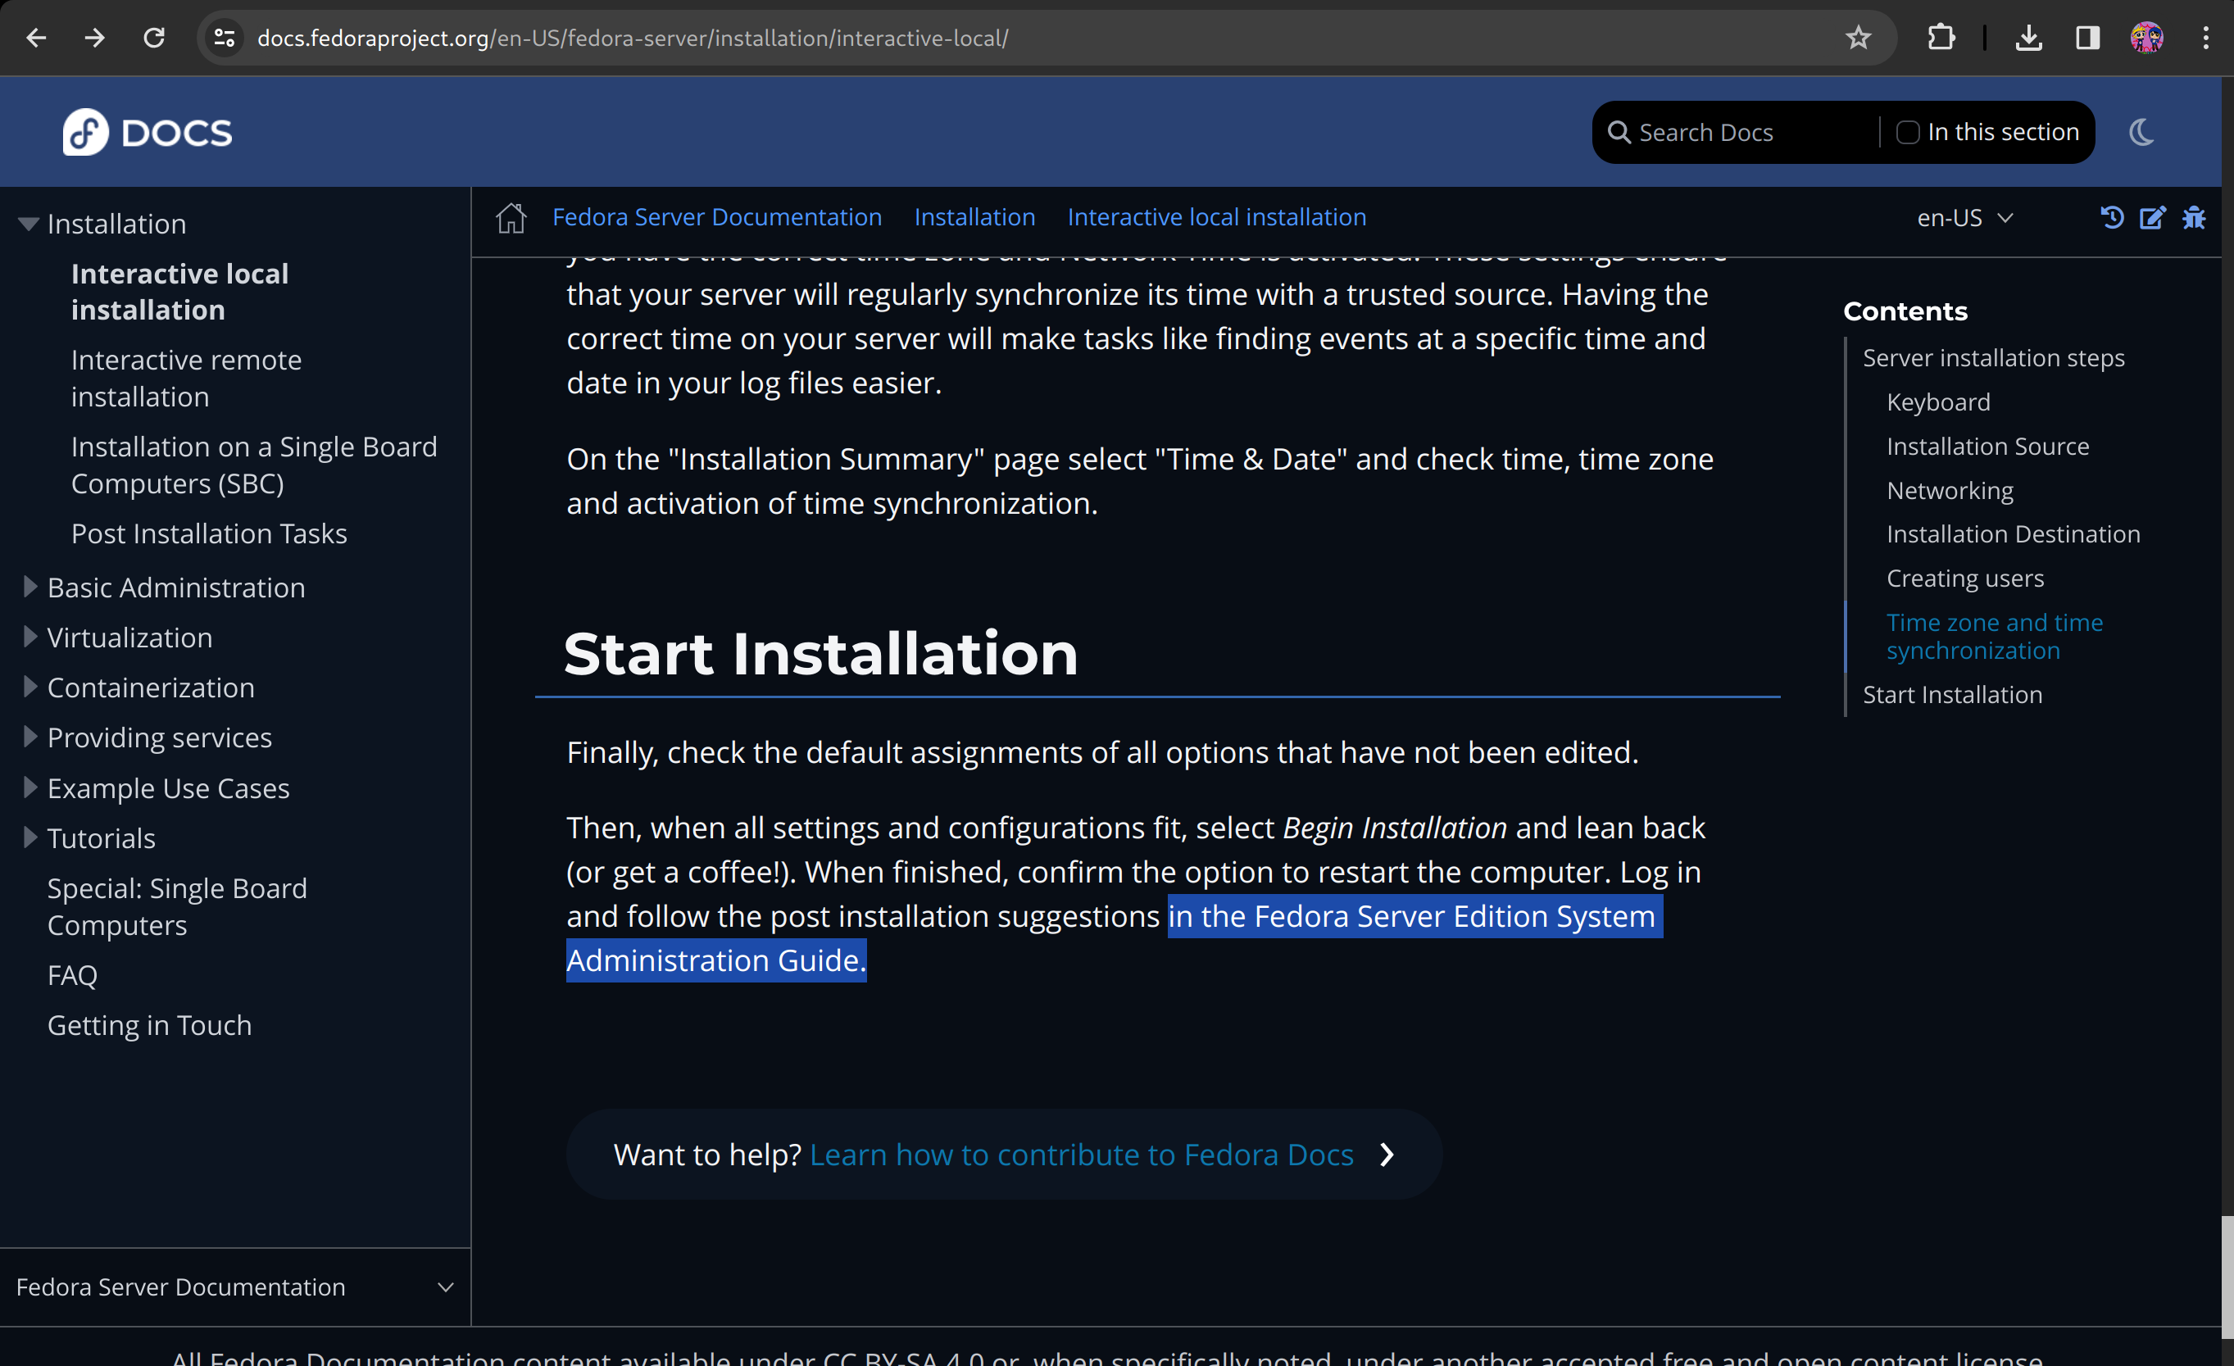
Task: Click Fedora Server Documentation breadcrumb
Action: pos(717,217)
